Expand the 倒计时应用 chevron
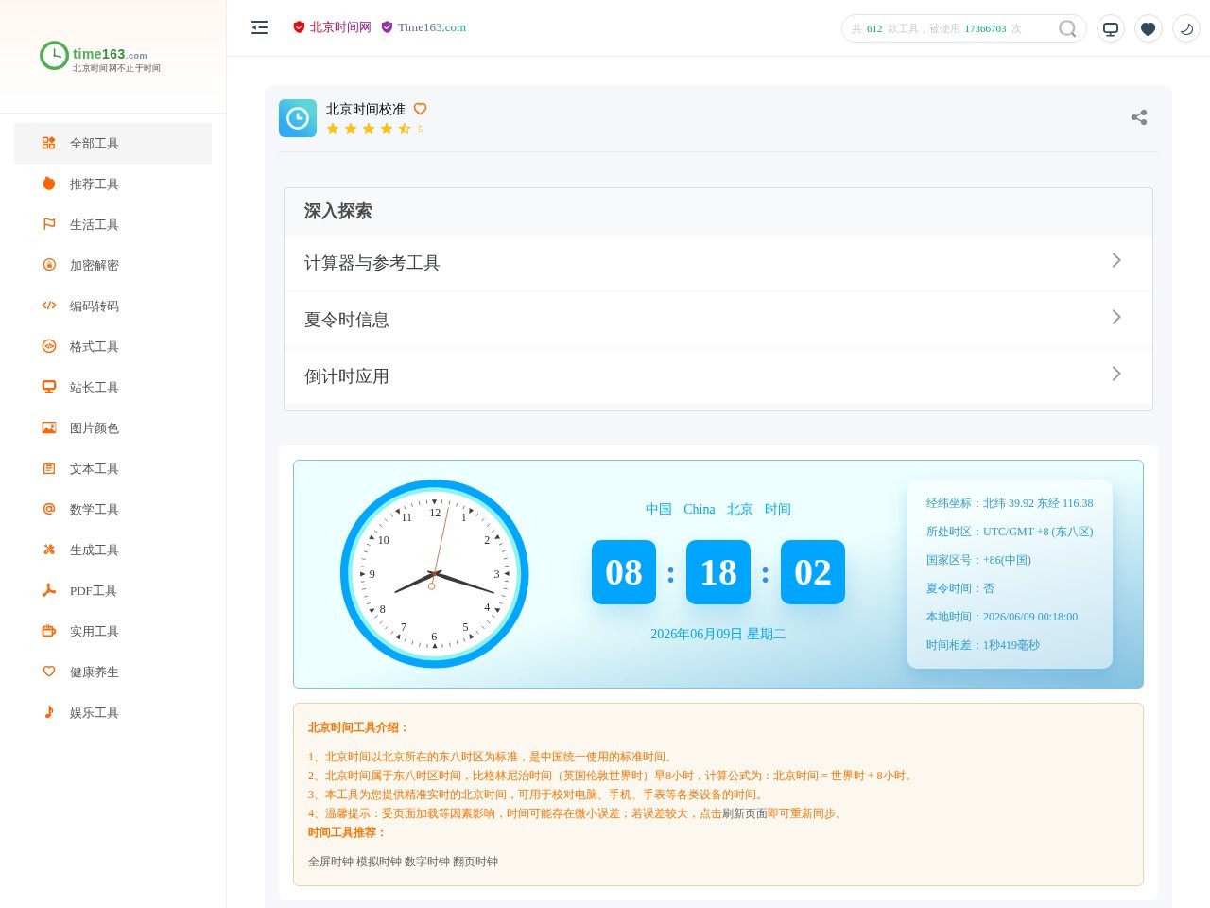Viewport: 1210px width, 908px height. (1116, 374)
